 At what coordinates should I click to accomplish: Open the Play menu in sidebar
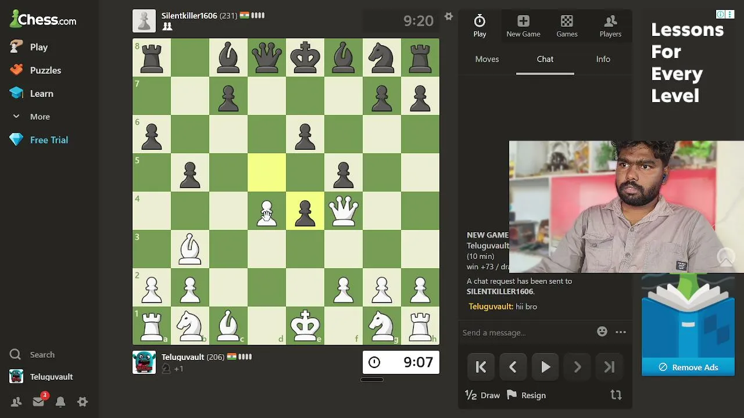pos(38,47)
